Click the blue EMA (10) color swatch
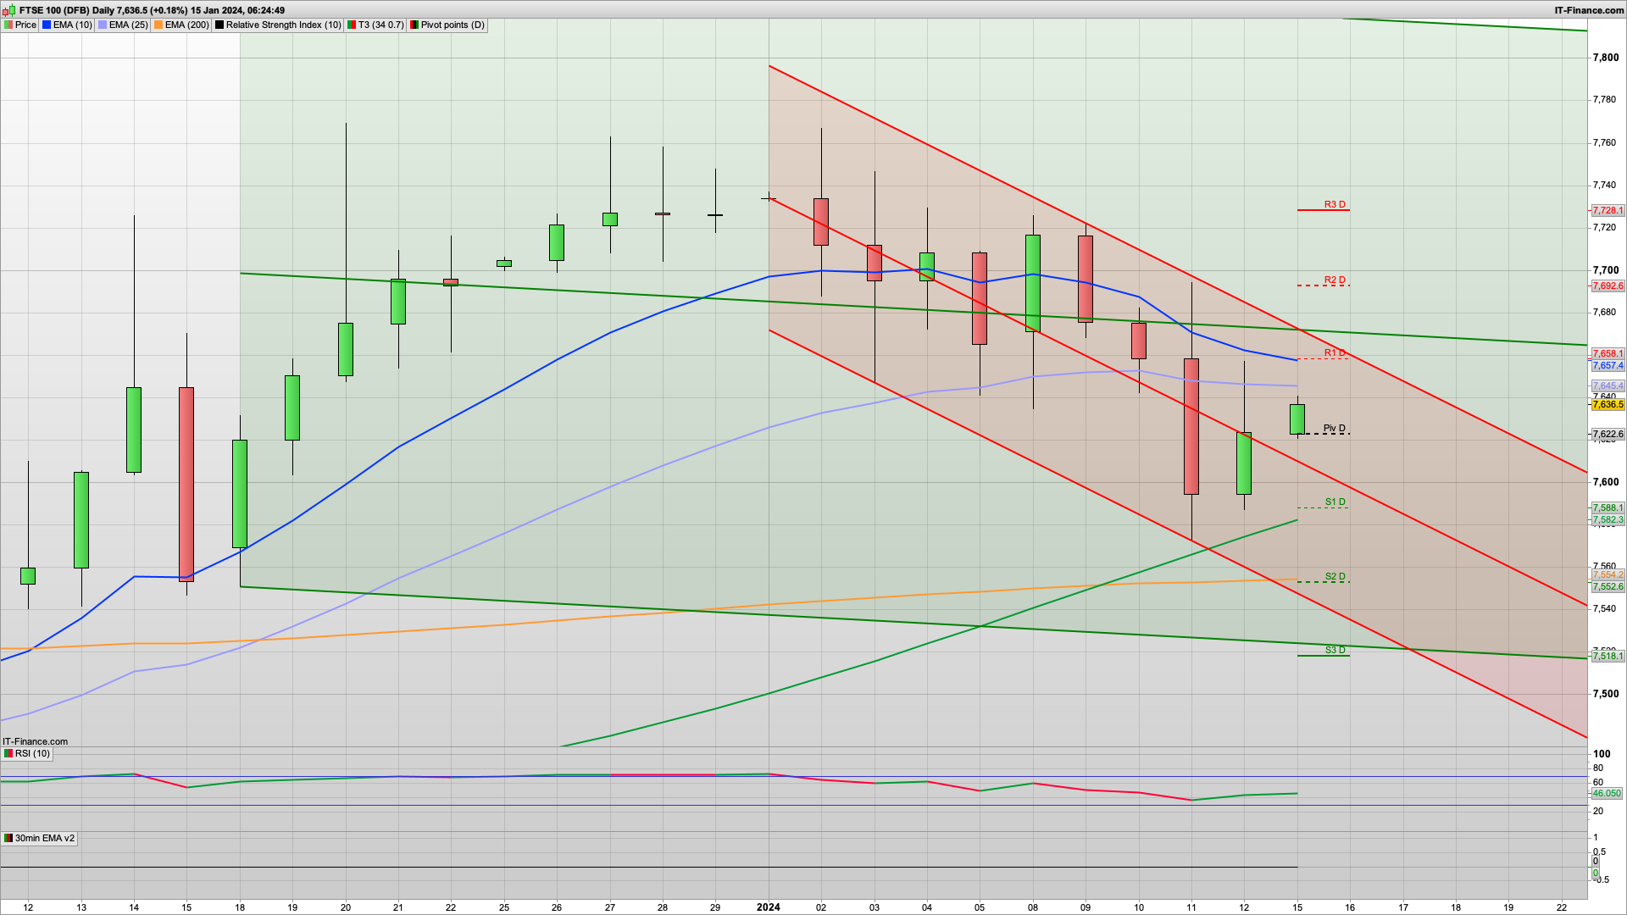Screen dimensions: 1627x915 [x=47, y=25]
